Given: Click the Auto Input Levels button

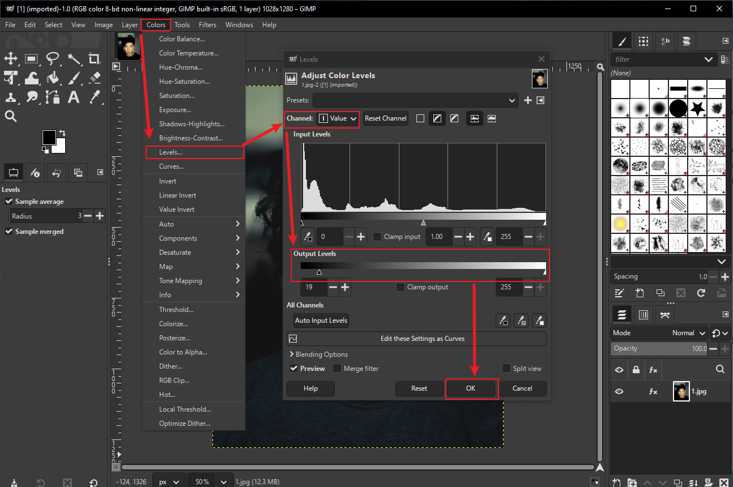Looking at the screenshot, I should point(321,321).
